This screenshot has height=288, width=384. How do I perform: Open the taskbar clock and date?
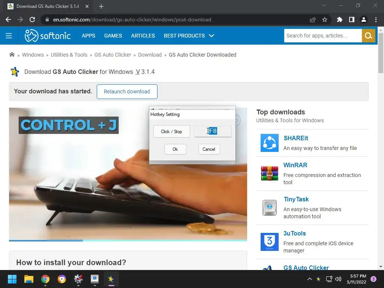coord(357,279)
